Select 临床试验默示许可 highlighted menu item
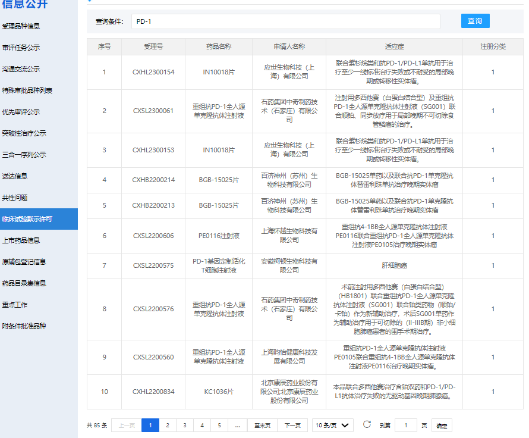 [x=27, y=219]
